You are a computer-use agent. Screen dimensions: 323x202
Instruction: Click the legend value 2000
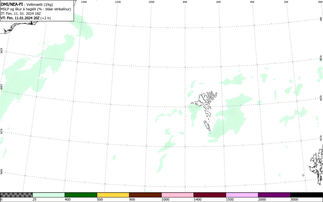[262, 199]
